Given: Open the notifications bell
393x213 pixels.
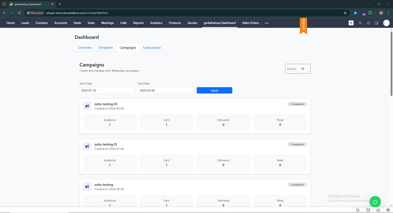Looking at the screenshot, I should 368,23.
